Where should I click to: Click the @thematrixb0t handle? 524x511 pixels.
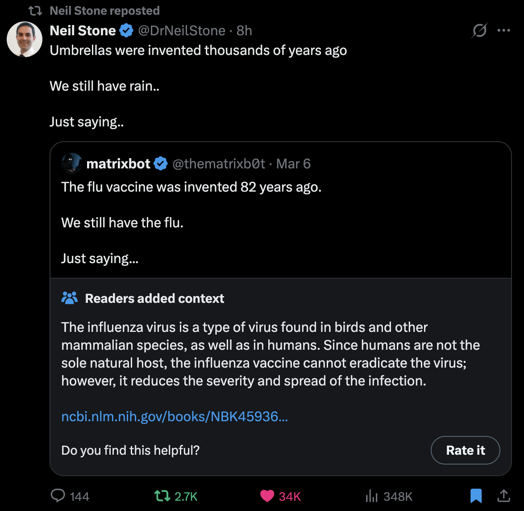tap(219, 163)
